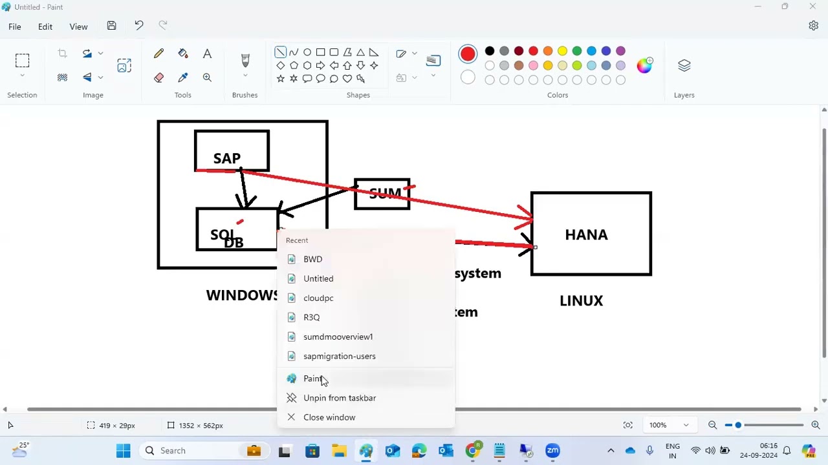The width and height of the screenshot is (828, 465).
Task: Open recent file cloudpc
Action: pyautogui.click(x=366, y=298)
